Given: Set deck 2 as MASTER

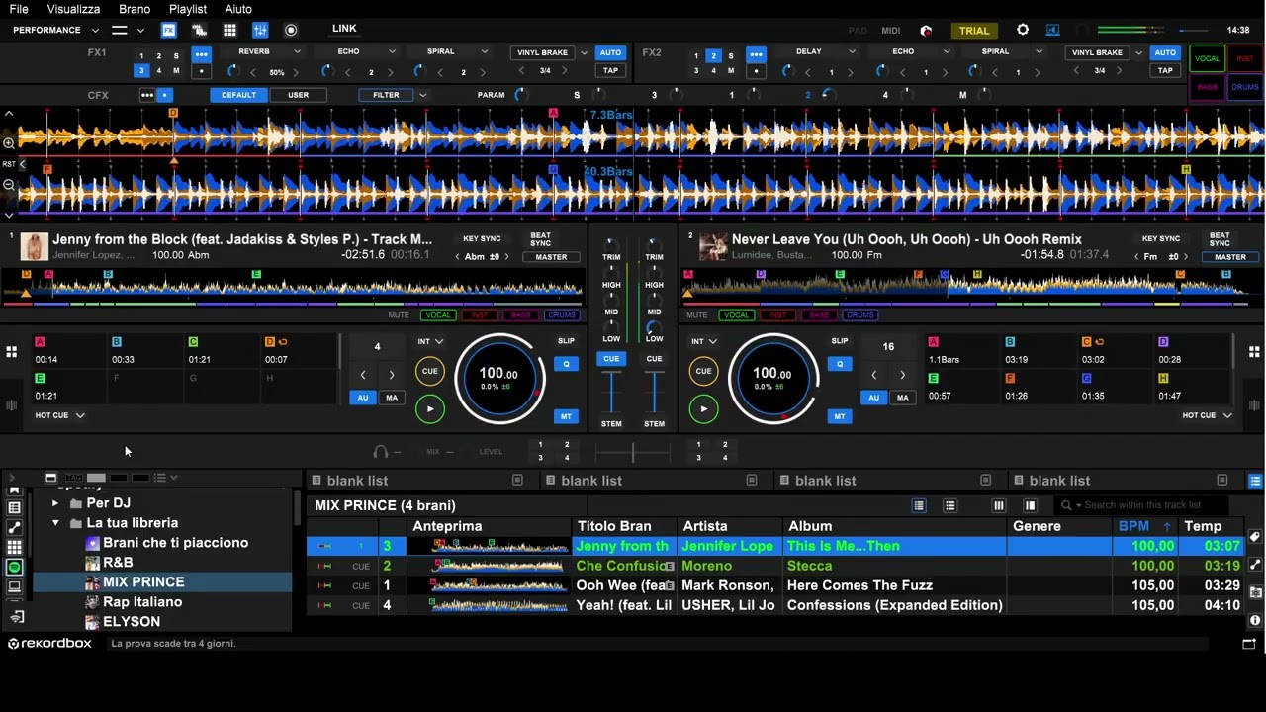Looking at the screenshot, I should pos(1230,257).
